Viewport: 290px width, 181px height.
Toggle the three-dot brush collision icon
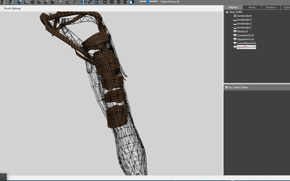pyautogui.click(x=97, y=2)
